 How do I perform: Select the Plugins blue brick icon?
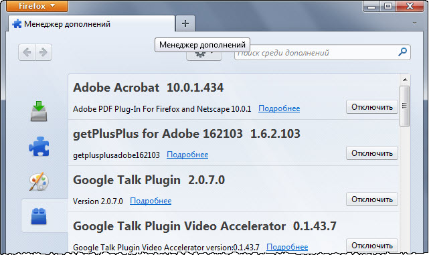tap(39, 216)
